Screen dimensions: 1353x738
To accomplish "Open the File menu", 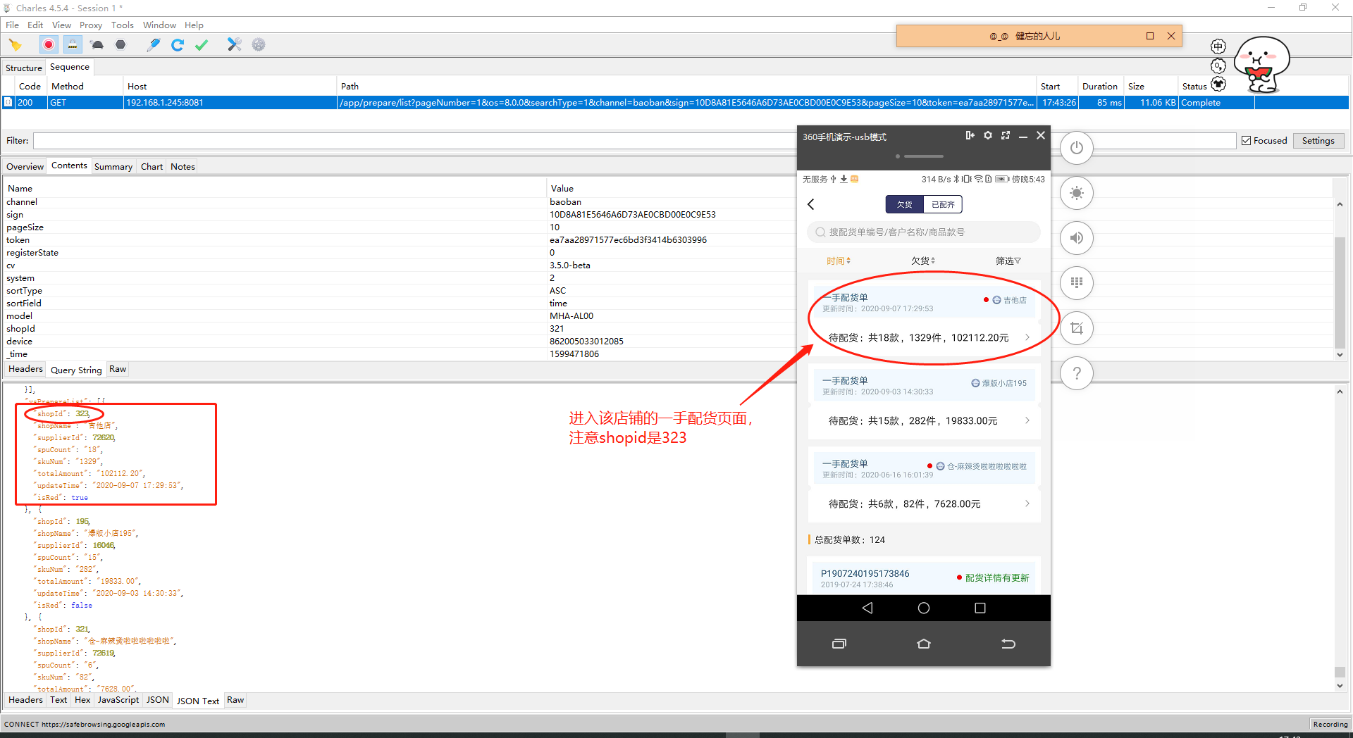I will tap(12, 25).
